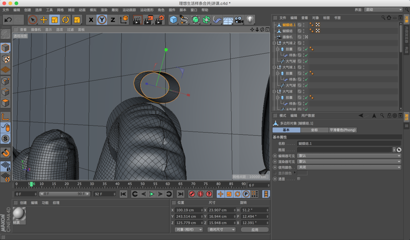
Task: Click the coordinate system cube icon
Action: (124, 20)
